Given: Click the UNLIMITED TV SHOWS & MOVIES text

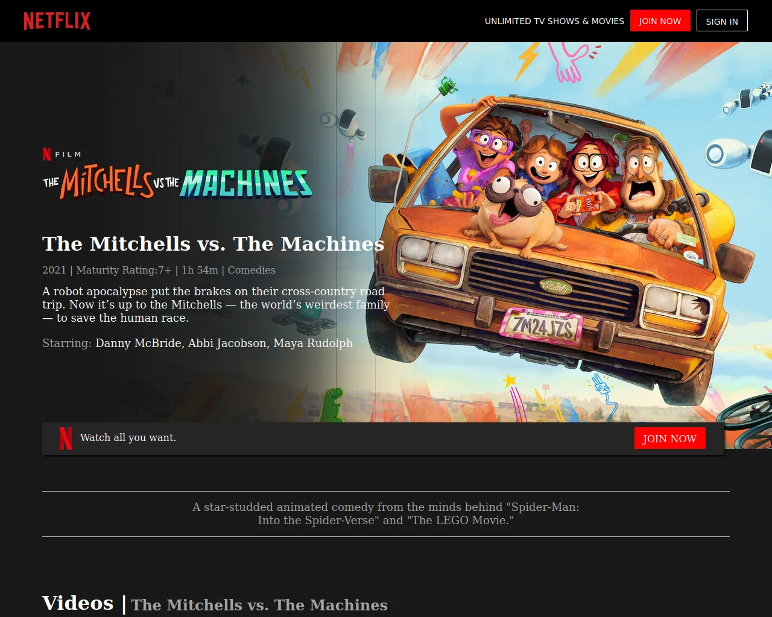Looking at the screenshot, I should click(x=554, y=21).
